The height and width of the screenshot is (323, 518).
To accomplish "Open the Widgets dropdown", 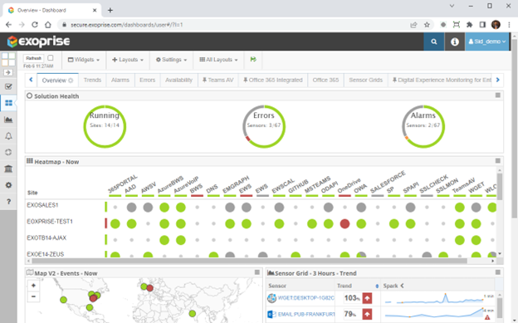I will (x=84, y=60).
